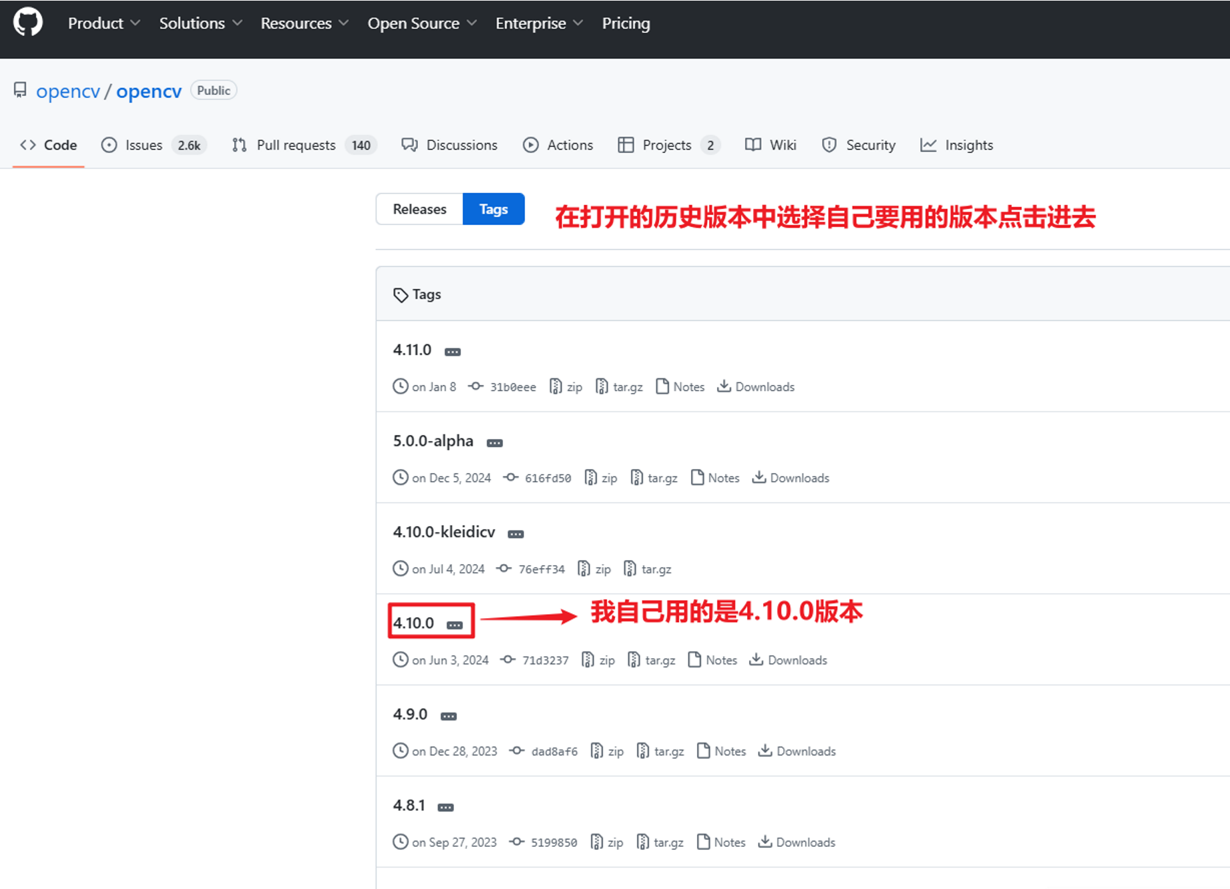This screenshot has height=889, width=1230.
Task: View release Notes for 4.8.1
Action: click(721, 842)
